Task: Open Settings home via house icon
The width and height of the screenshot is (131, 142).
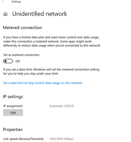Action: [5, 14]
